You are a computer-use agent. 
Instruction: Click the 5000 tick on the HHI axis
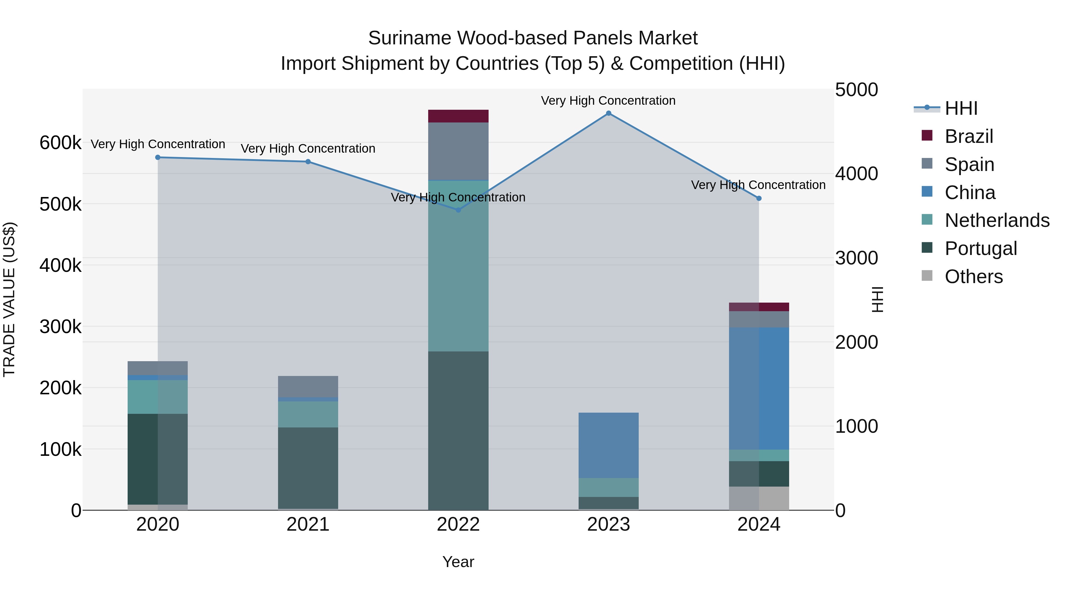point(857,90)
